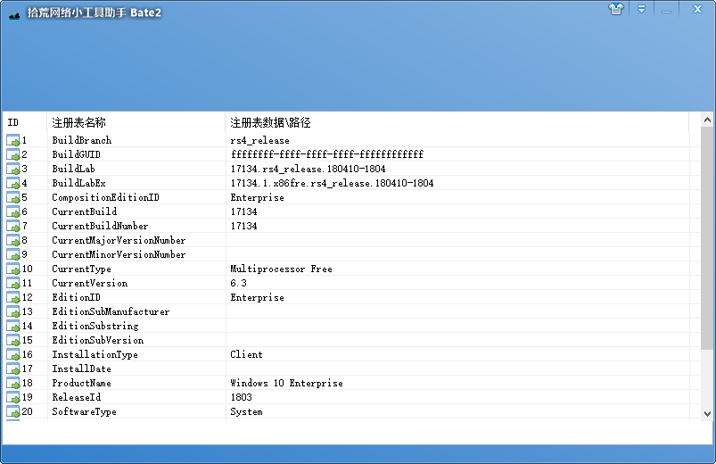Select the InstallDate name cell

click(x=82, y=369)
